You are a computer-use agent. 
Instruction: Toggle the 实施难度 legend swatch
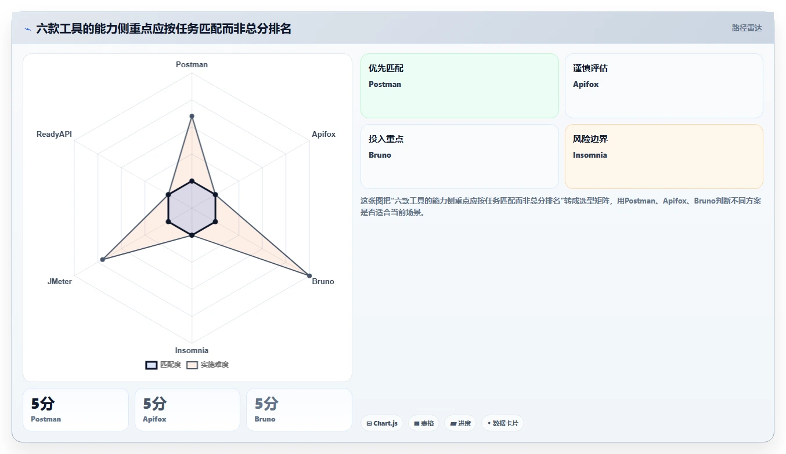(x=192, y=365)
